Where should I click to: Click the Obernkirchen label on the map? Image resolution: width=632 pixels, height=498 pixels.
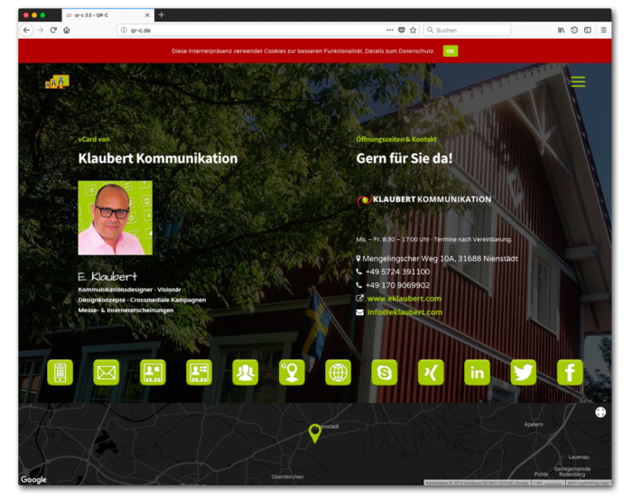[x=287, y=476]
